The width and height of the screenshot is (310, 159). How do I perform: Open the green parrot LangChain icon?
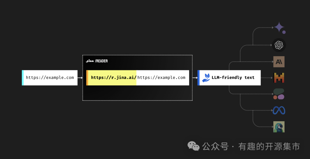coord(279,127)
